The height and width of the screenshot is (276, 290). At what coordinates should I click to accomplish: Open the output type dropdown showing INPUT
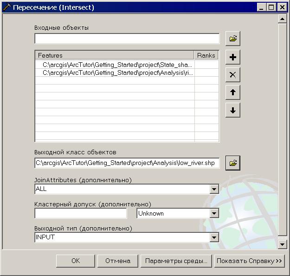[214, 237]
